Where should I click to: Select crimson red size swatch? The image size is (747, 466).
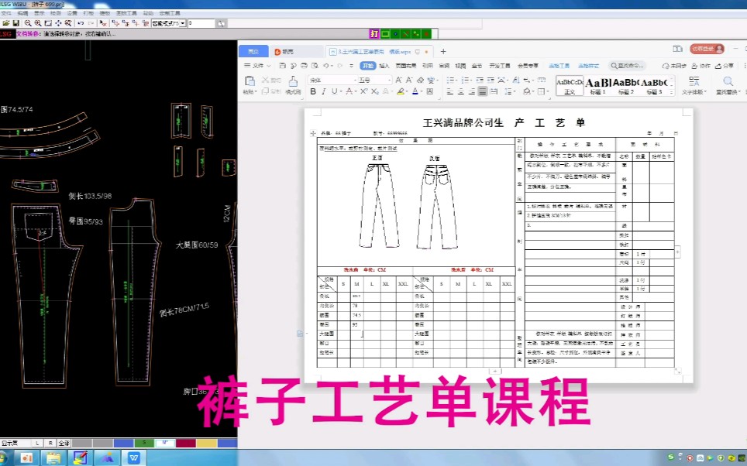click(186, 443)
